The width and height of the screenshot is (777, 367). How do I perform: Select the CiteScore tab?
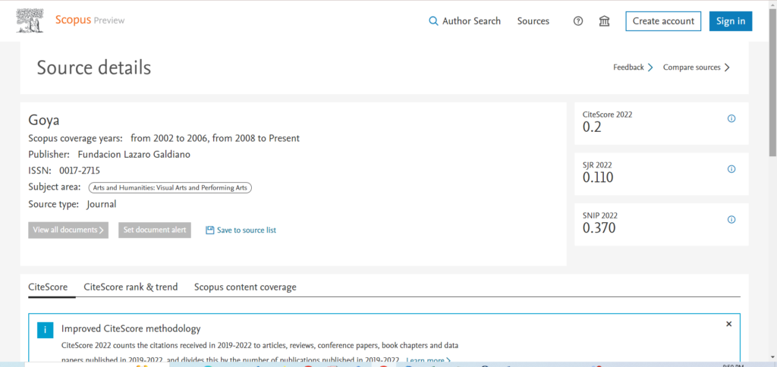48,287
